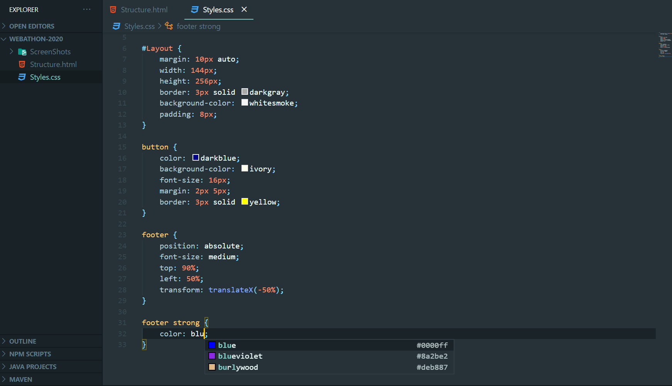
Task: Click the left 50% value
Action: coord(193,279)
